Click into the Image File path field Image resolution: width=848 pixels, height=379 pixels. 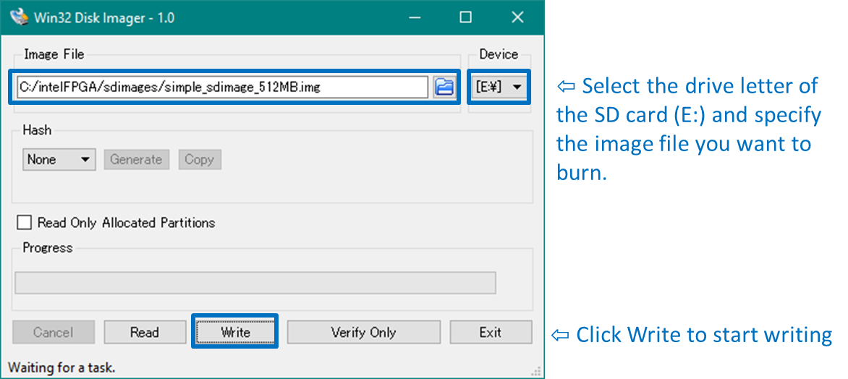(x=221, y=88)
